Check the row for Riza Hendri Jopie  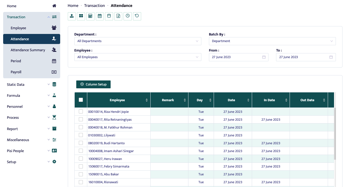tap(81, 112)
